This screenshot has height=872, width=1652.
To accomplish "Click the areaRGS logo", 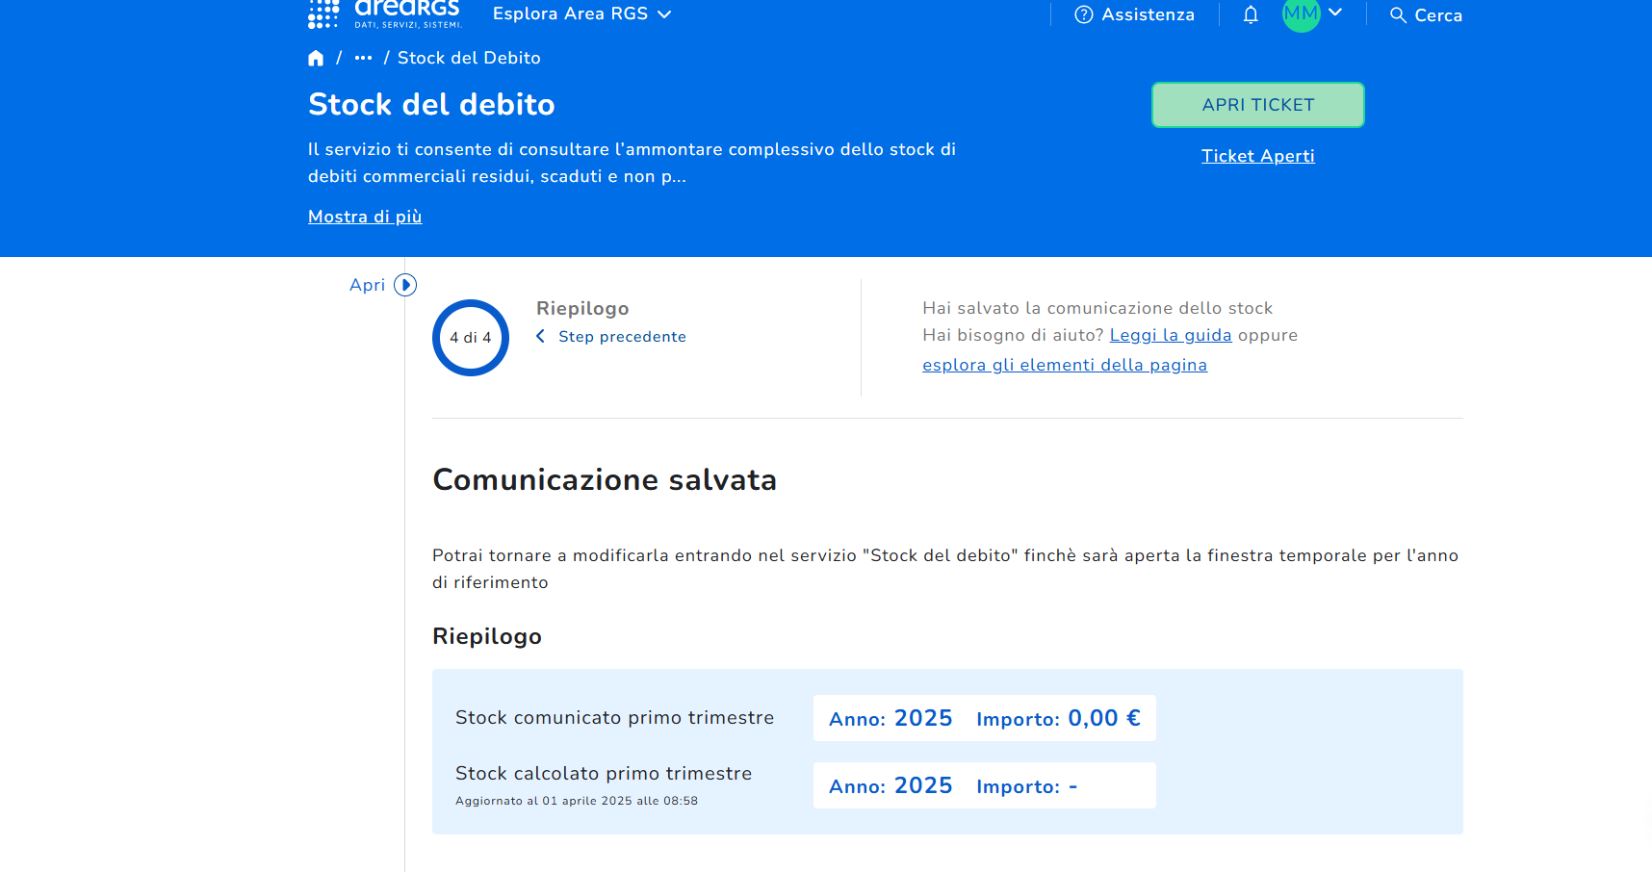I will (384, 13).
